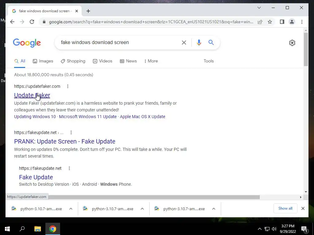Open the Update Faker result

tap(32, 95)
